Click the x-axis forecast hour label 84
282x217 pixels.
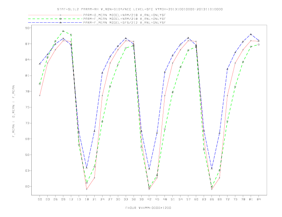coord(259,199)
